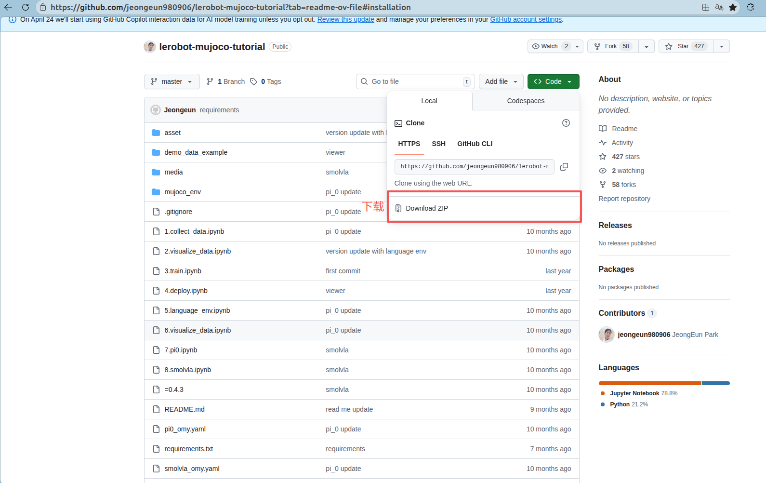766x483 pixels.
Task: Open the Add file dropdown
Action: [x=501, y=81]
